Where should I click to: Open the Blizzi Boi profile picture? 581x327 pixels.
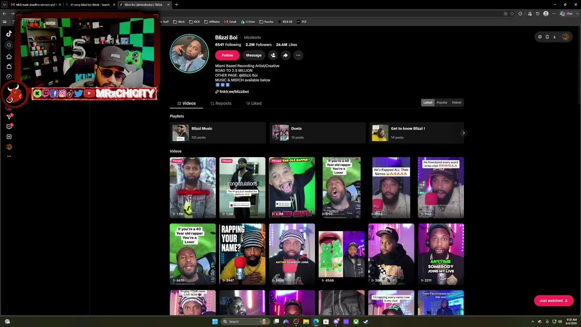coord(189,54)
